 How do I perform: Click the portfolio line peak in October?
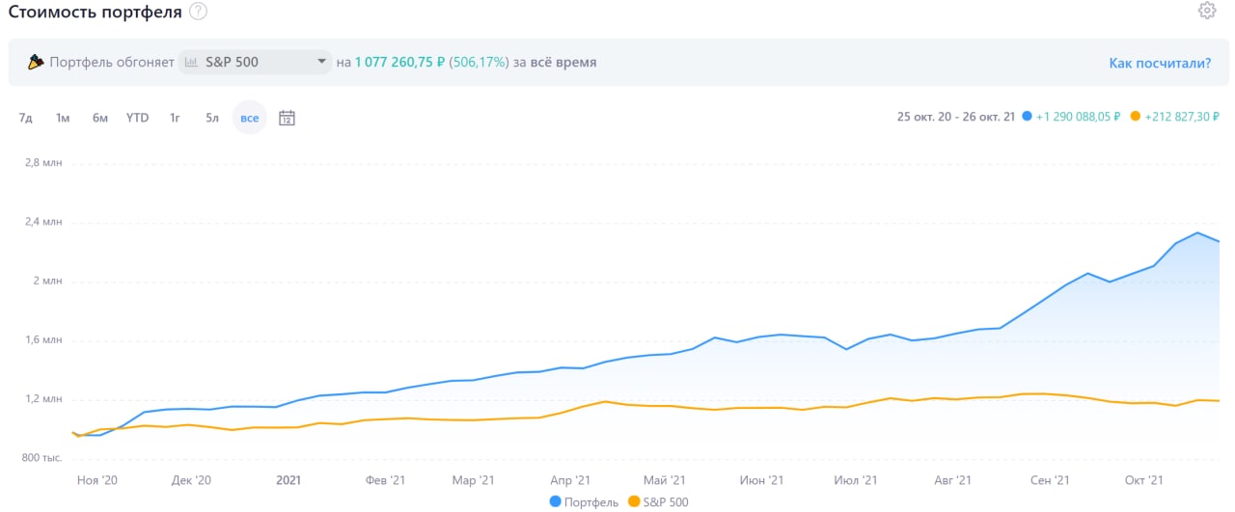pyautogui.click(x=1197, y=232)
